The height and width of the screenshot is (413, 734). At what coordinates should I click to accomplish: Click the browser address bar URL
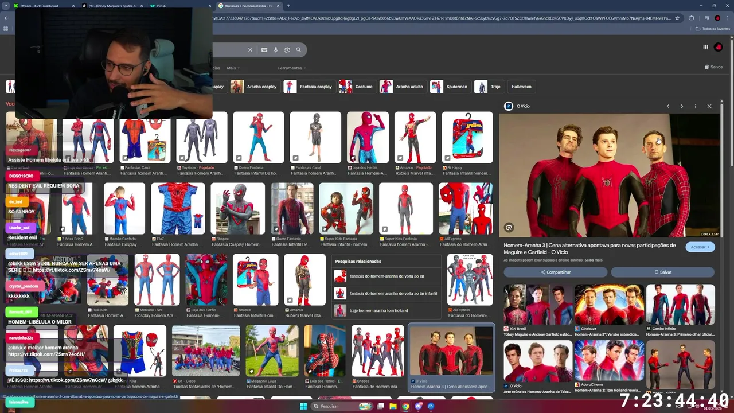(442, 18)
